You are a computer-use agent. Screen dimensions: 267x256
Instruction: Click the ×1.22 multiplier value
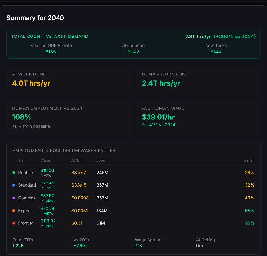(216, 51)
